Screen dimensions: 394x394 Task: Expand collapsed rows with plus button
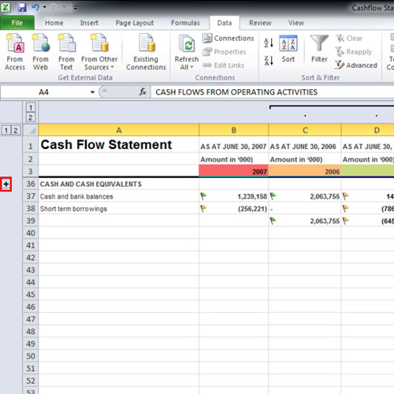6,184
